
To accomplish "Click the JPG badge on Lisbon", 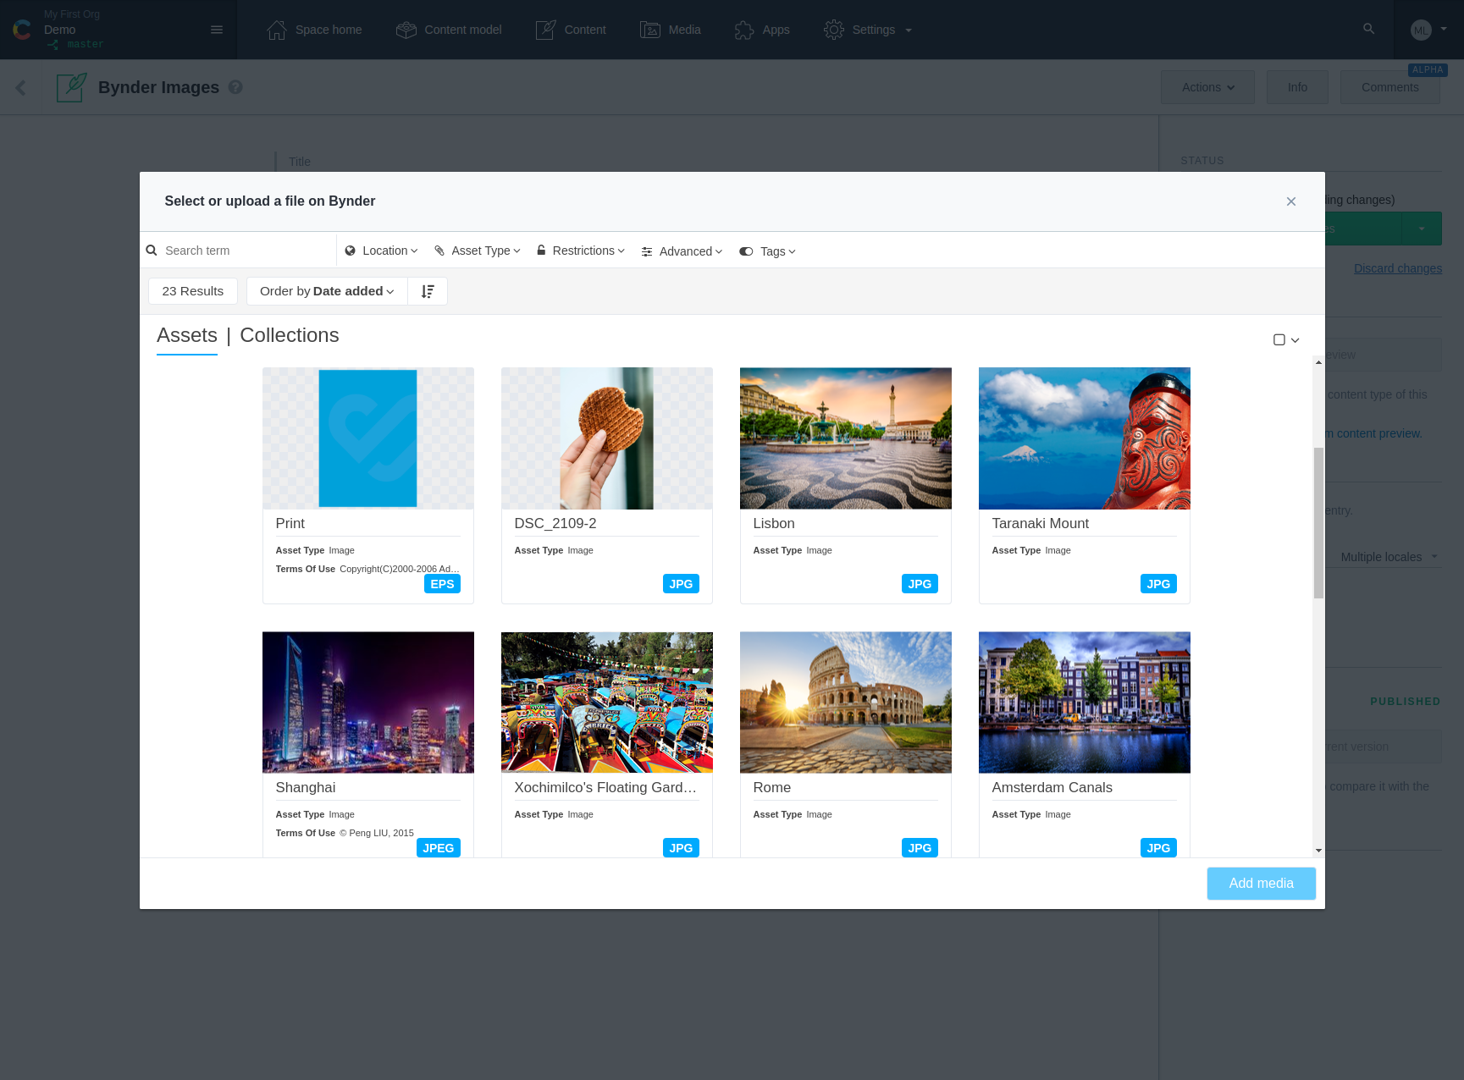I will point(920,584).
